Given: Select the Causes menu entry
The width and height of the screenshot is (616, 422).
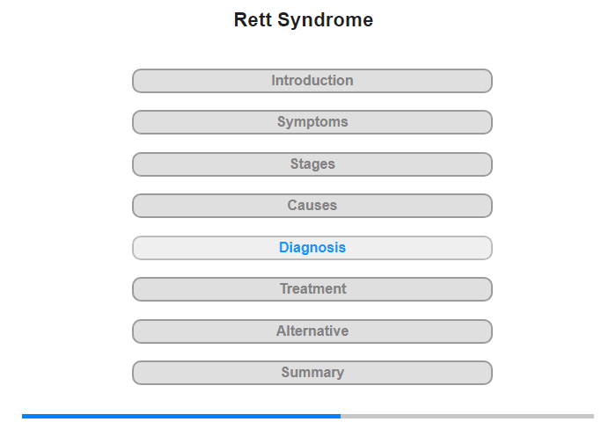Looking at the screenshot, I should tap(312, 206).
